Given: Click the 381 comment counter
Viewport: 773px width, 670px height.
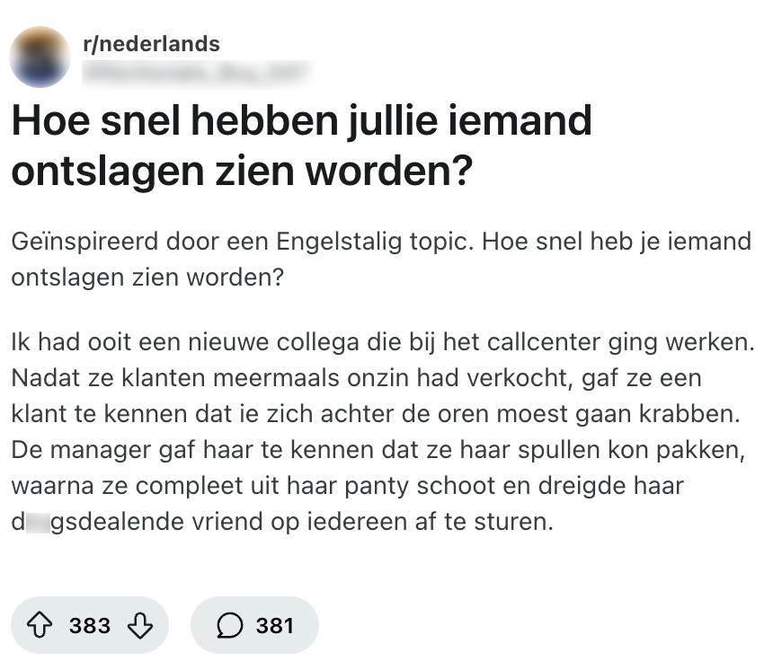Looking at the screenshot, I should pos(274,625).
